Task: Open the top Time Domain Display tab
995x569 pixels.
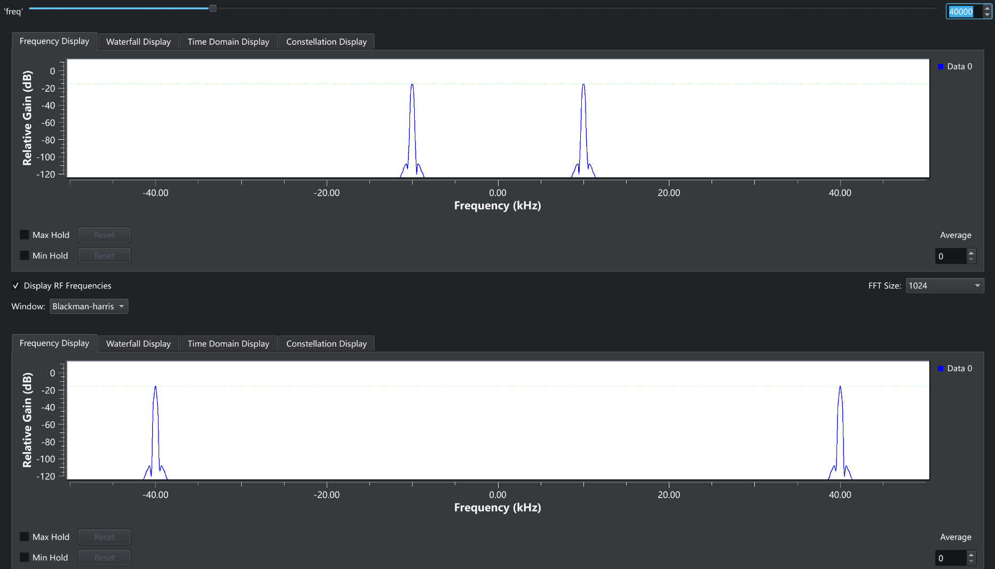Action: [x=228, y=42]
